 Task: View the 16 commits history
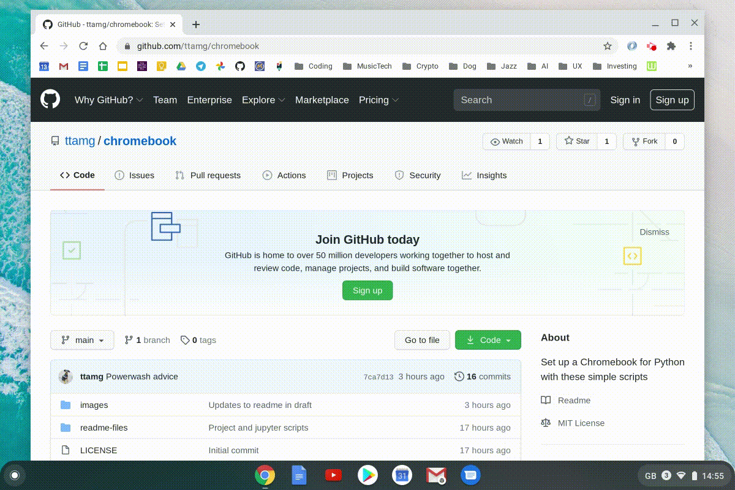click(x=482, y=377)
